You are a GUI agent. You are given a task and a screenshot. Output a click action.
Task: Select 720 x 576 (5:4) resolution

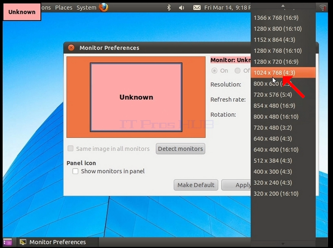[283, 95]
